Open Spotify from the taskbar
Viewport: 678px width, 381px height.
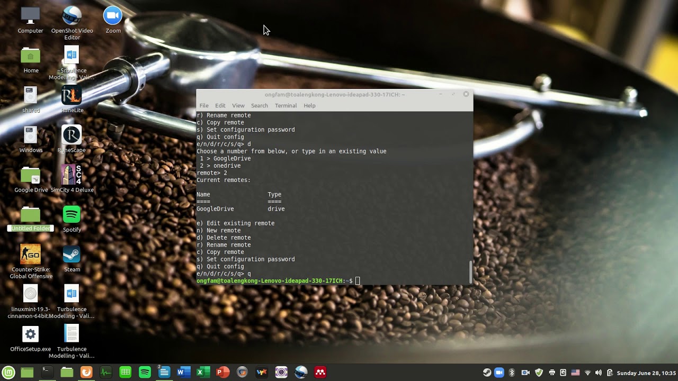coord(145,373)
